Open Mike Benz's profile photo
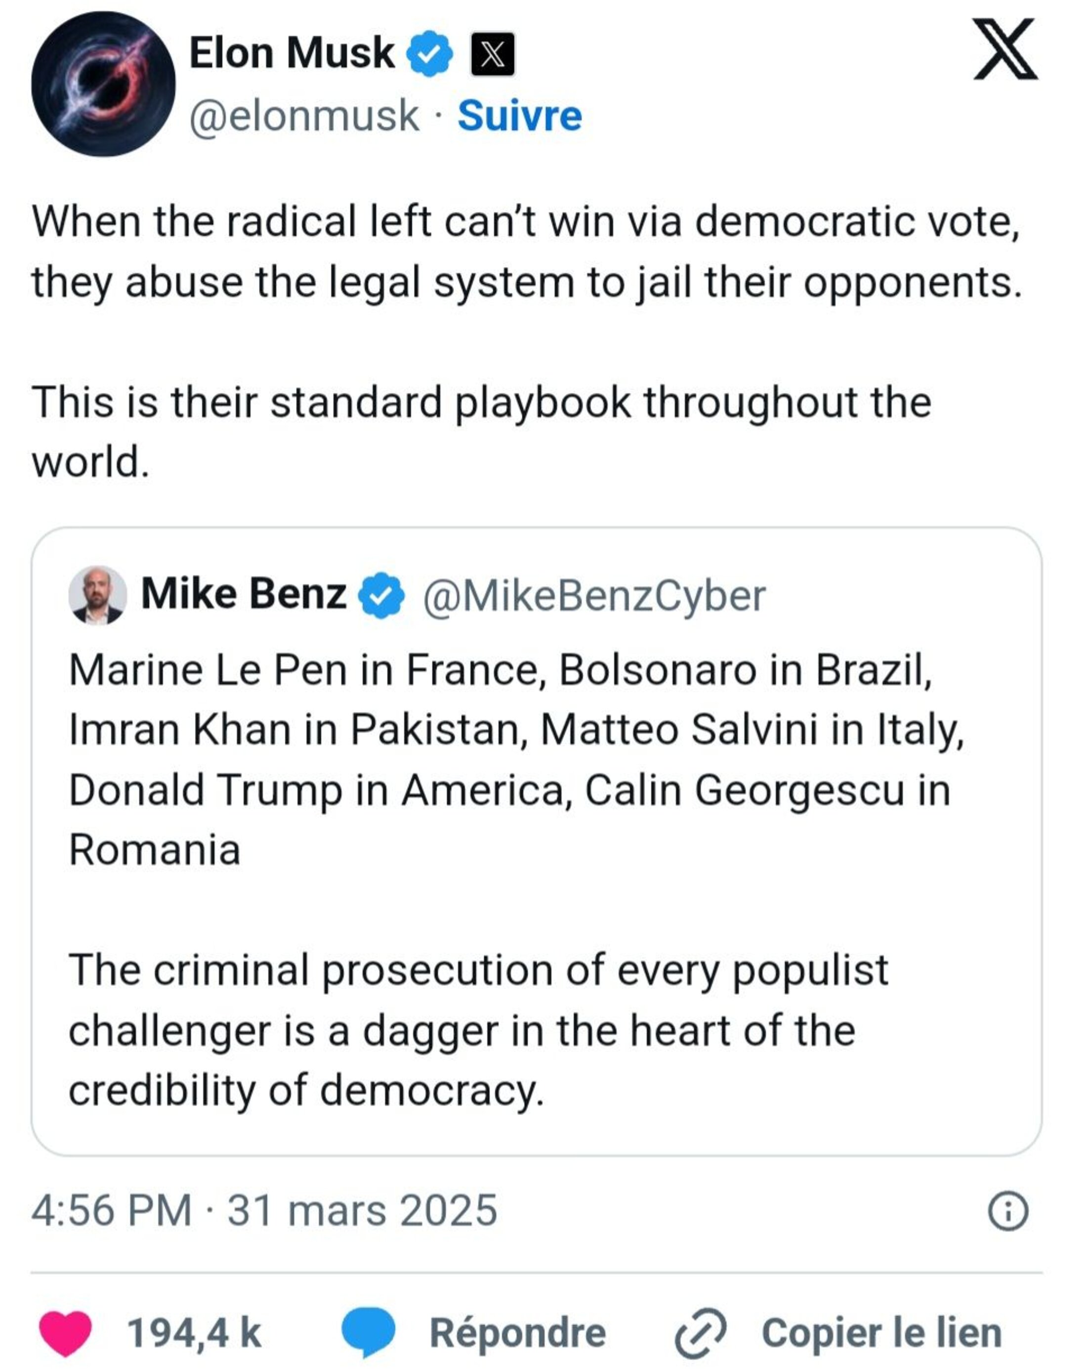 point(97,595)
